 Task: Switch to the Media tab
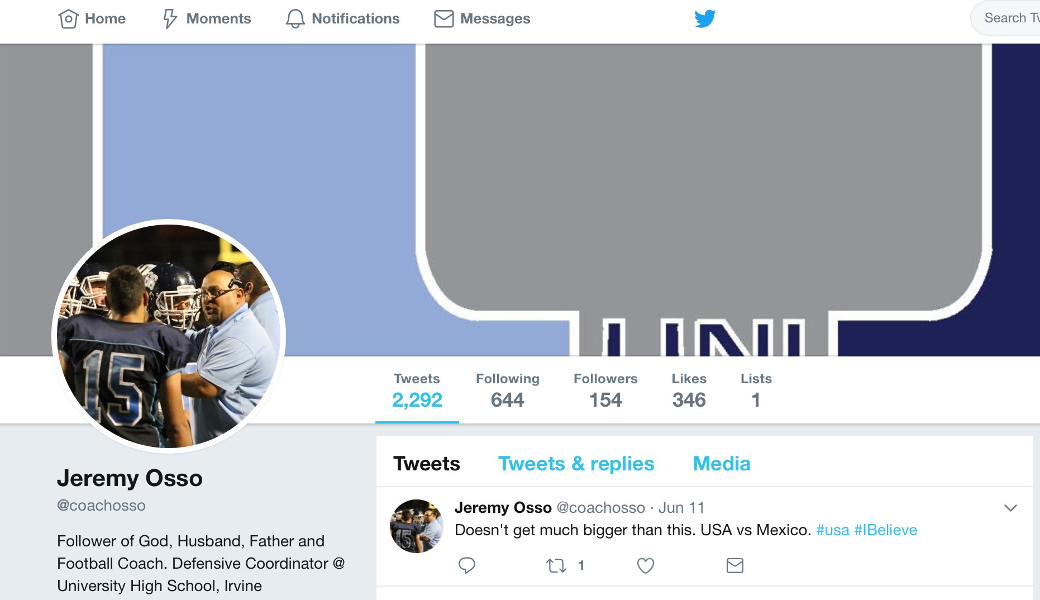pos(721,464)
